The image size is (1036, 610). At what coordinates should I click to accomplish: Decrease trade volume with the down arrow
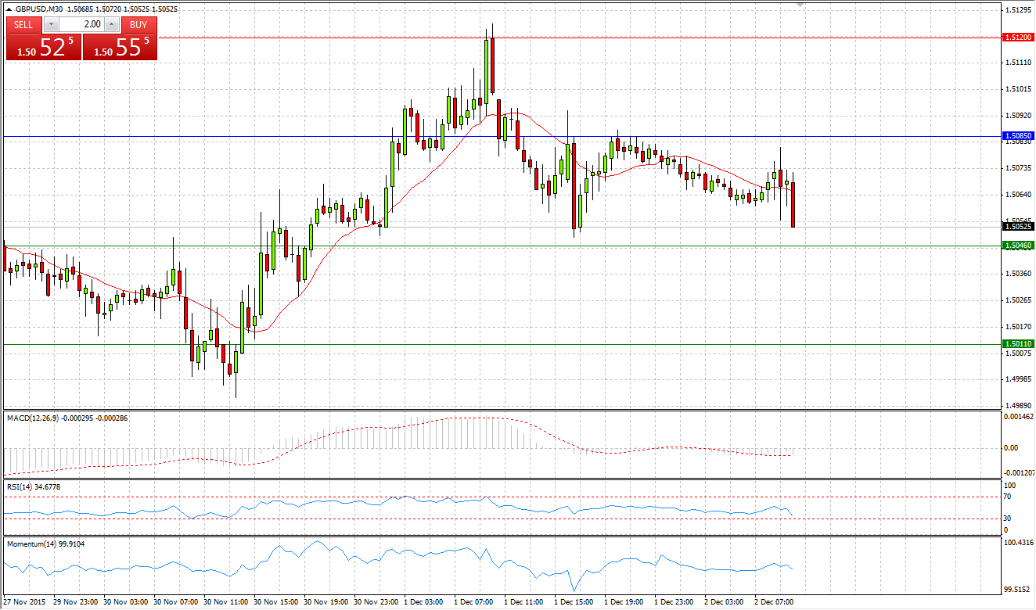(51, 24)
